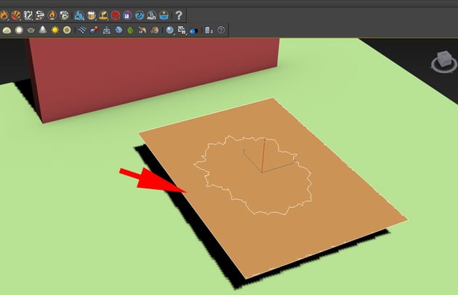
Task: Click the overlapping documents copy tool
Action: tap(182, 30)
